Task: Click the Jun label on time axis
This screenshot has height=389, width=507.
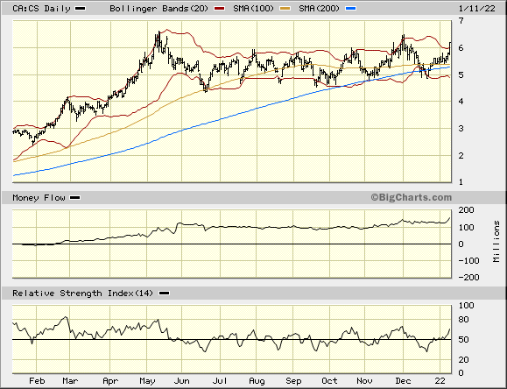Action: click(x=182, y=381)
